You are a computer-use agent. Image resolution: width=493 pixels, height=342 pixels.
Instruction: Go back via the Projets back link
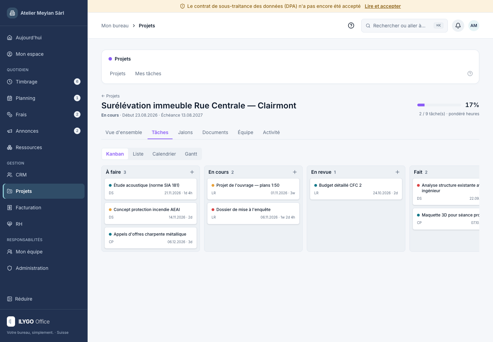pos(111,96)
